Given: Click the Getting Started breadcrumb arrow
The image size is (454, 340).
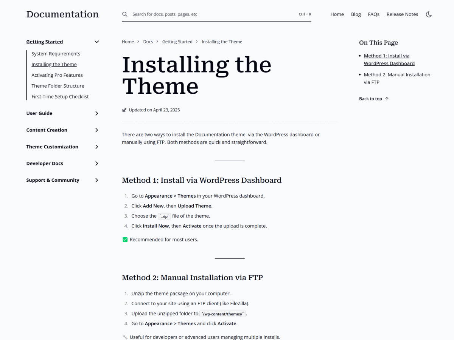Looking at the screenshot, I should click(196, 42).
